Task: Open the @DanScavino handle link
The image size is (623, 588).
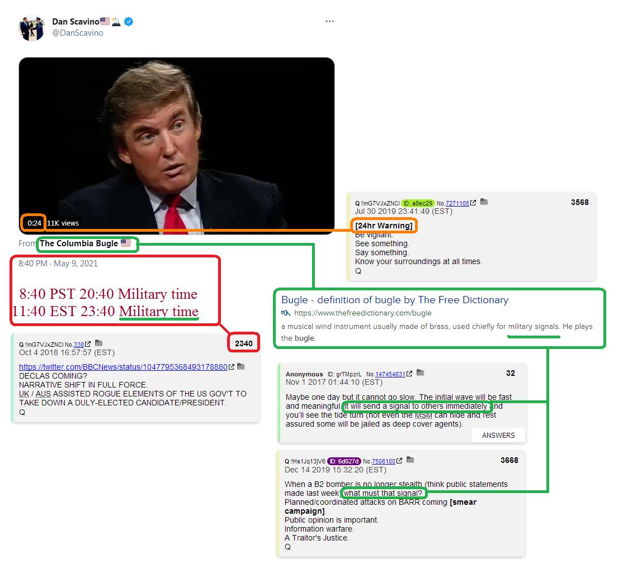Action: tap(78, 33)
